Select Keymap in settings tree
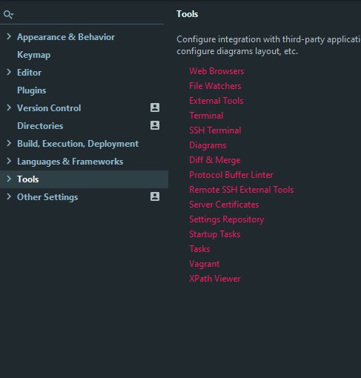Screen dimensions: 361x378 coord(34,55)
